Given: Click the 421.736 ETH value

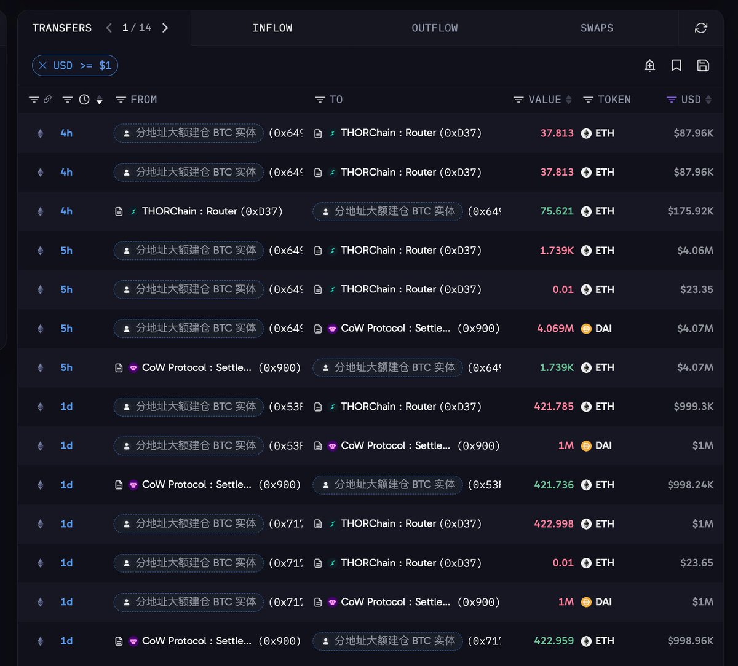Looking at the screenshot, I should point(553,485).
